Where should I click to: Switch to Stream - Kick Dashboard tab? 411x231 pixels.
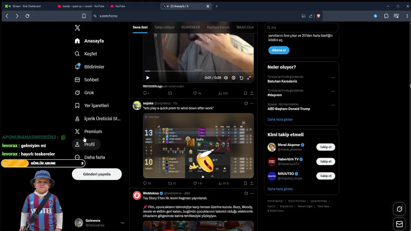click(26, 6)
